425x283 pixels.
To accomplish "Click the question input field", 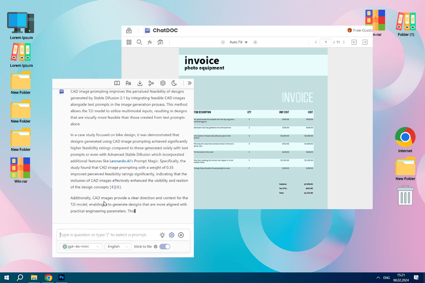I will point(108,235).
